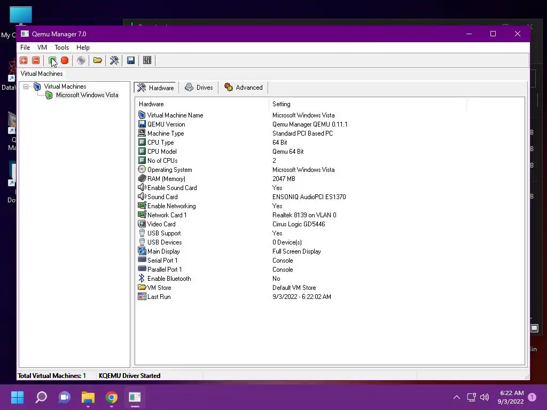Click the Virtual Machines panel tab label
This screenshot has width=547, height=410.
[42, 74]
